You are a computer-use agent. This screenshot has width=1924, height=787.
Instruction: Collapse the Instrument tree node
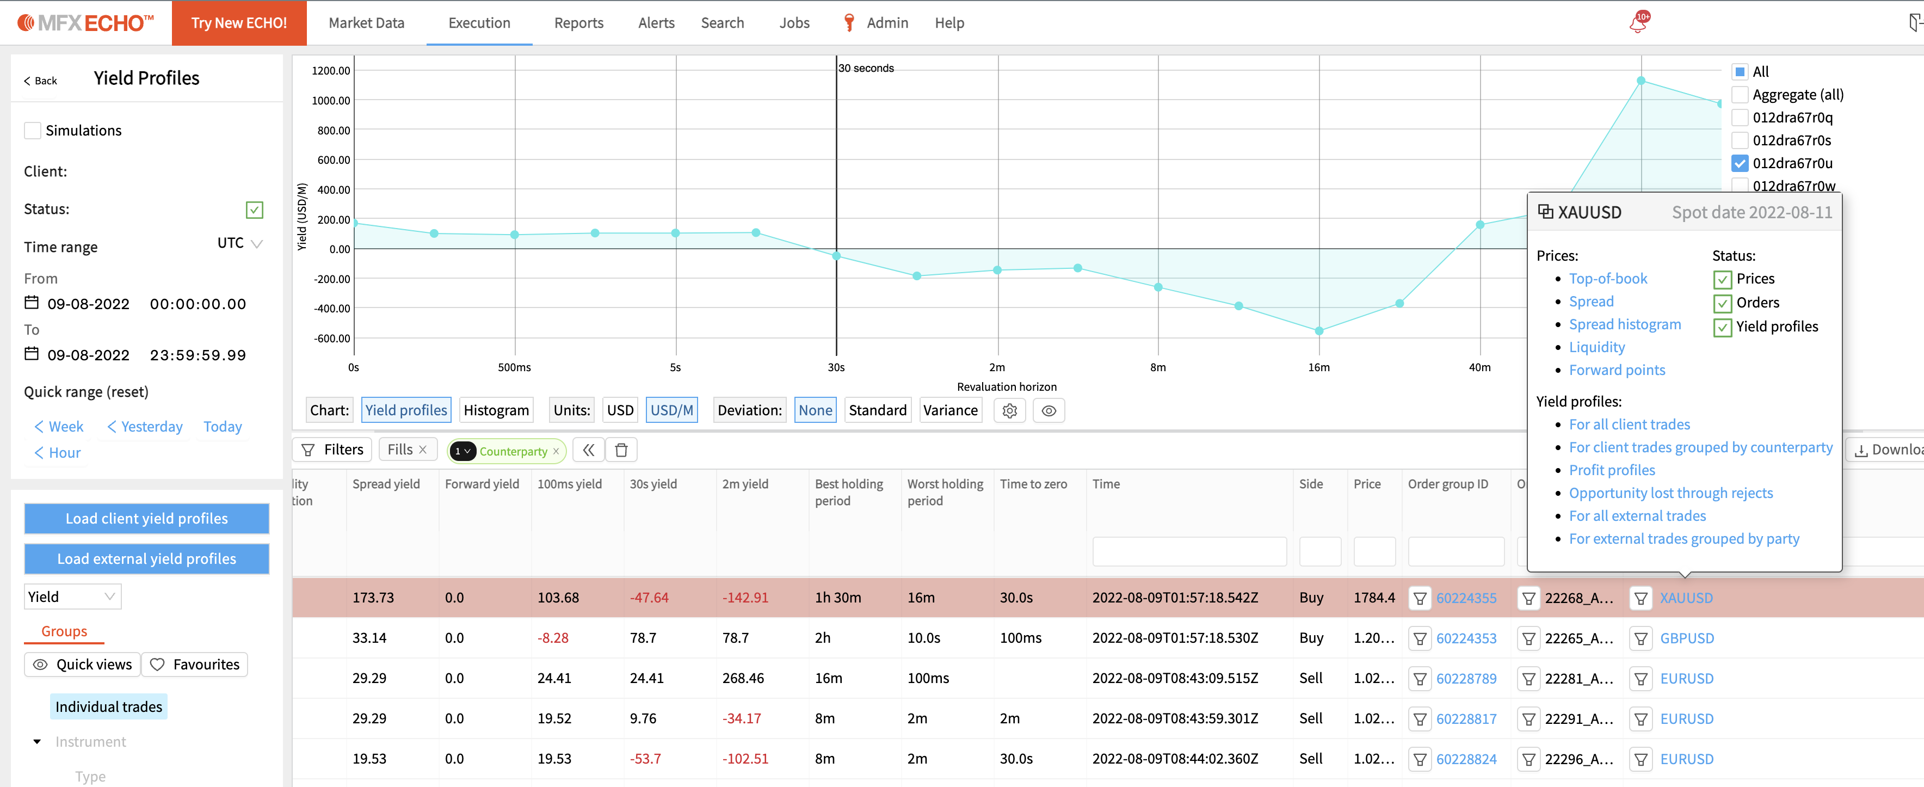pyautogui.click(x=36, y=741)
